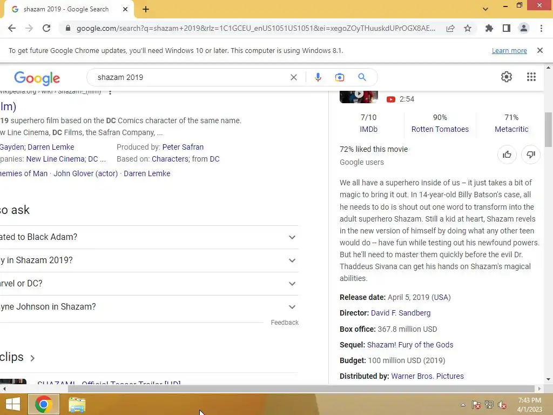
Task: Open the Wikipedia result options menu
Action: point(110,92)
